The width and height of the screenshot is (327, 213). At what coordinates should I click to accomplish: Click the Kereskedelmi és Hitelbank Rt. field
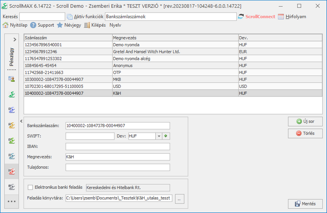[x=128, y=187]
